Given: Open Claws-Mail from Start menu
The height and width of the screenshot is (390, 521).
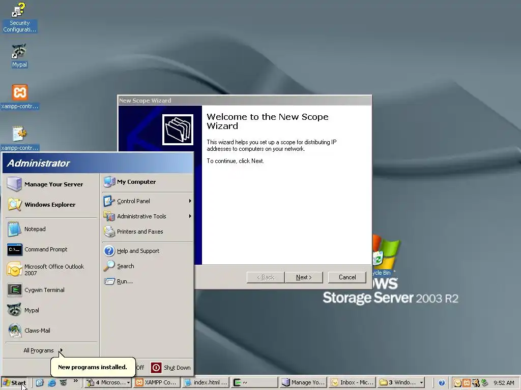Looking at the screenshot, I should tap(51, 330).
